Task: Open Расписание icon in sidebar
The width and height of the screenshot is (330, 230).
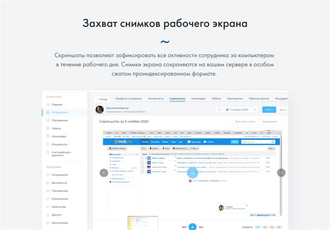Action: 48,223
